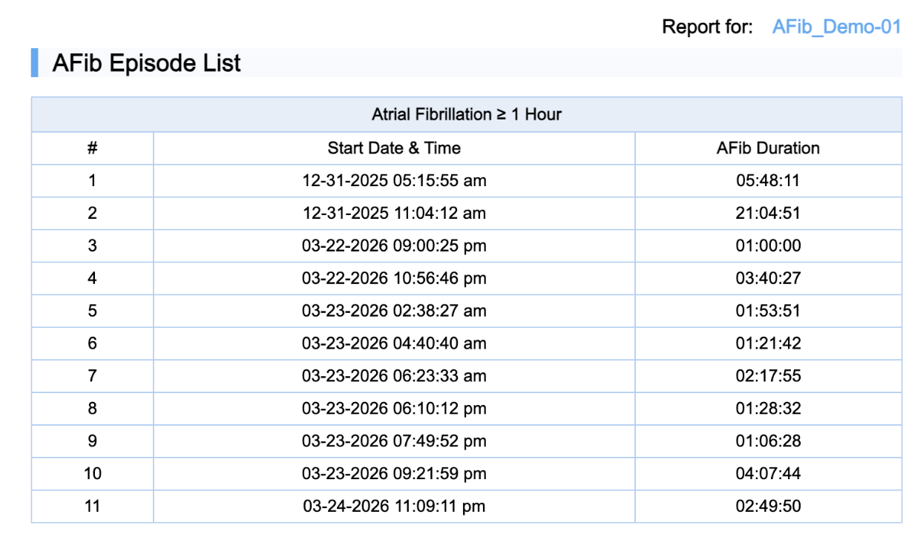Click the episode number in row 6
923x537 pixels.
tap(92, 343)
